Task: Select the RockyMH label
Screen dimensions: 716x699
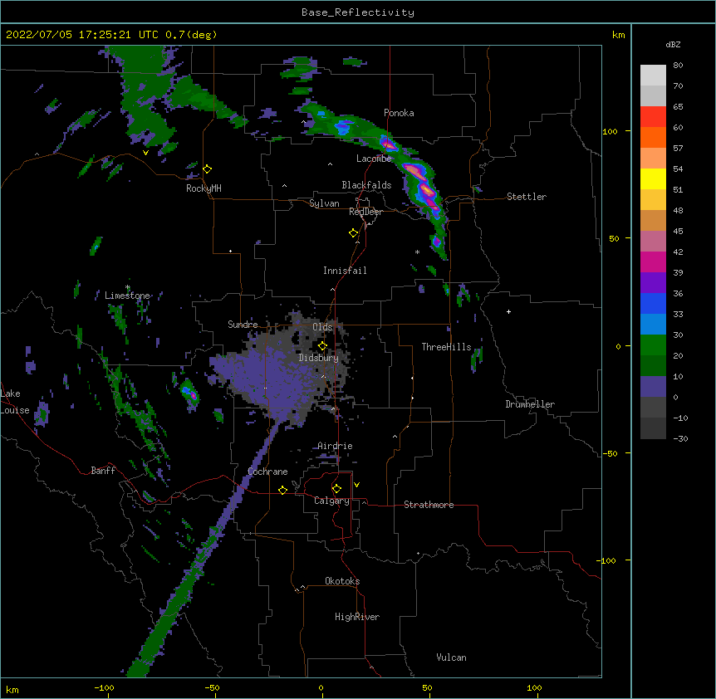Action: click(204, 188)
